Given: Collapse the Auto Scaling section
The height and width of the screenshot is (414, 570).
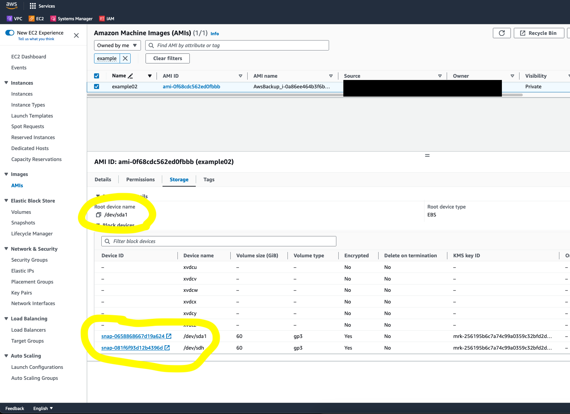Looking at the screenshot, I should 6,356.
